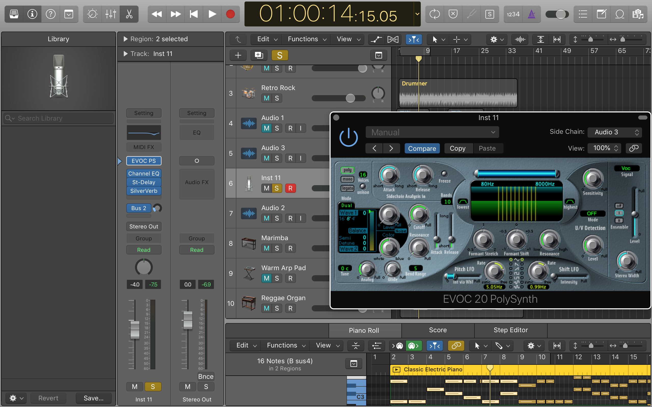Open the Side Chain Audio 3 dropdown
Screen dimensions: 652x407
click(615, 132)
